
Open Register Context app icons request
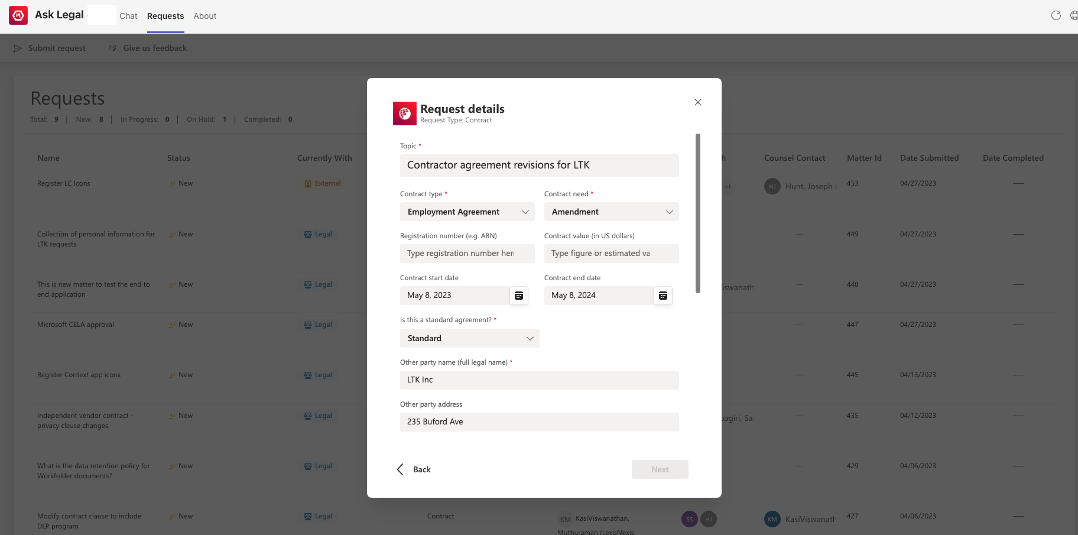coord(79,375)
